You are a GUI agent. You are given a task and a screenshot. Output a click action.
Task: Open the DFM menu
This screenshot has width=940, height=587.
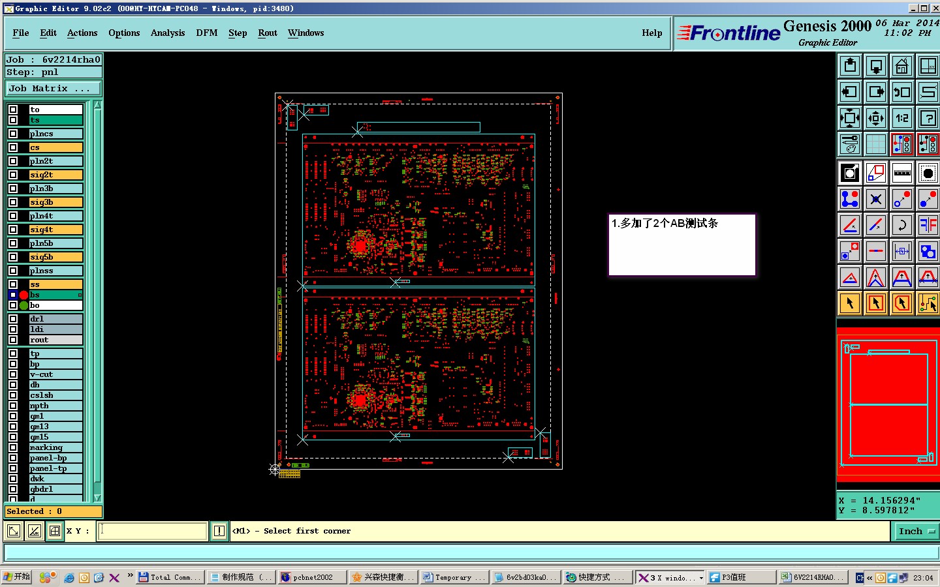207,33
